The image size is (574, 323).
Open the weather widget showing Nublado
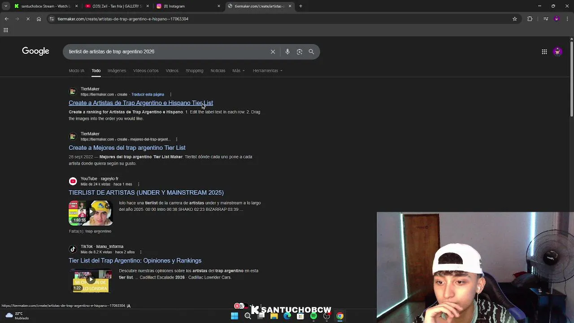point(17,316)
